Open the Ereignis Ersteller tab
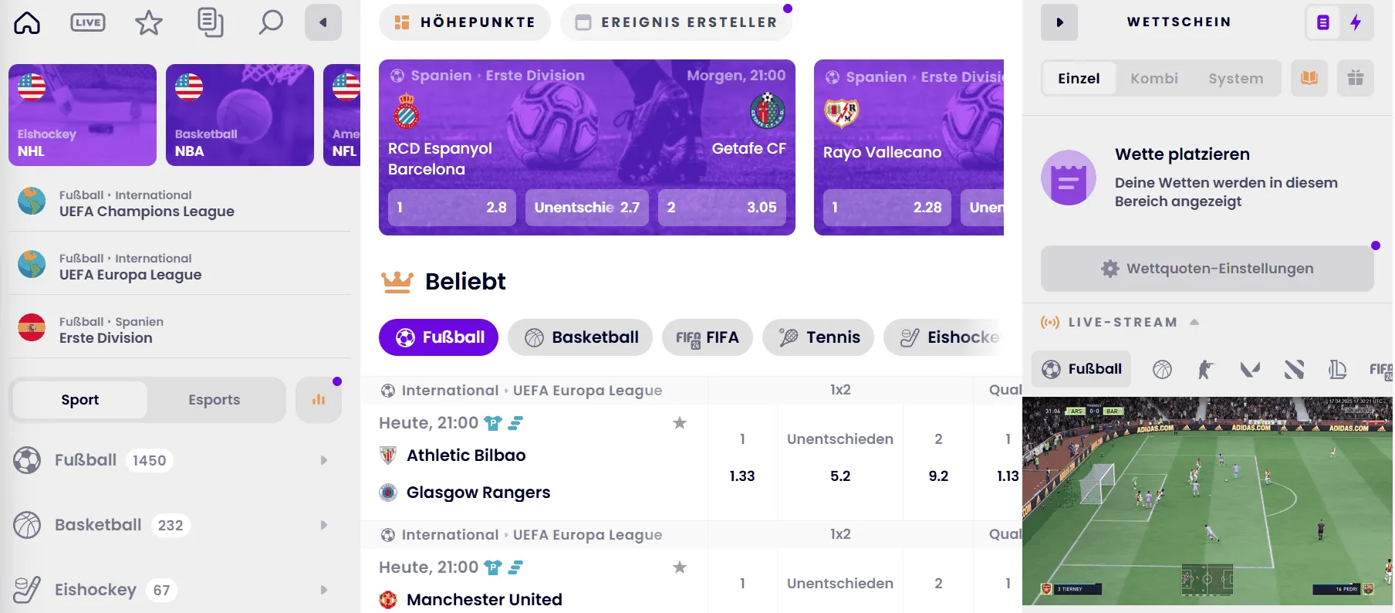 tap(677, 22)
